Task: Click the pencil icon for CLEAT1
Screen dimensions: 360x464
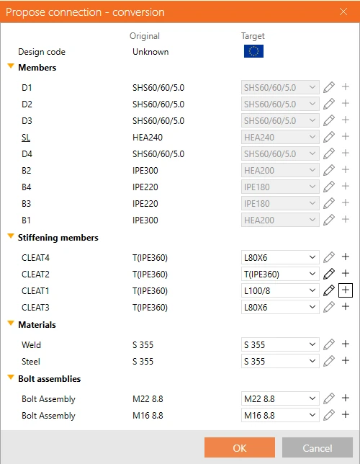Action: click(329, 290)
